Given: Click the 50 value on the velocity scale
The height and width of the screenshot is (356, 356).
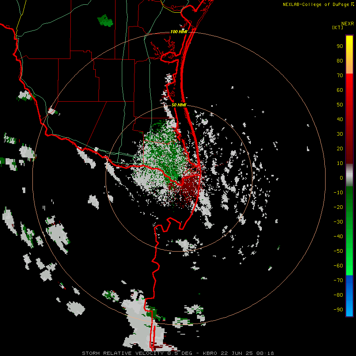Looking at the screenshot, I should click(x=340, y=105).
